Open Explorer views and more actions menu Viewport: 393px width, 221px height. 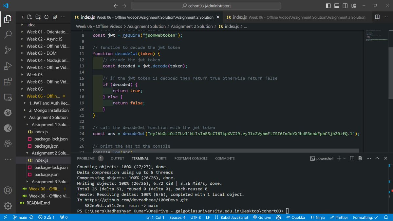[x=64, y=17]
